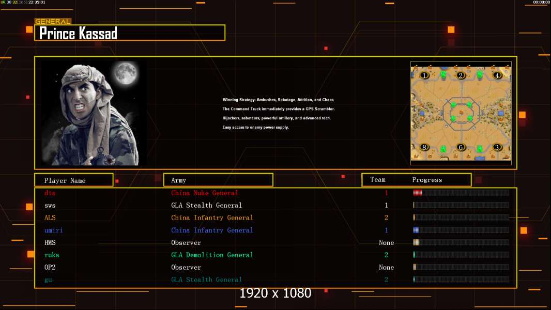Click the Progress column header label
This screenshot has height=310, width=551.
click(427, 180)
